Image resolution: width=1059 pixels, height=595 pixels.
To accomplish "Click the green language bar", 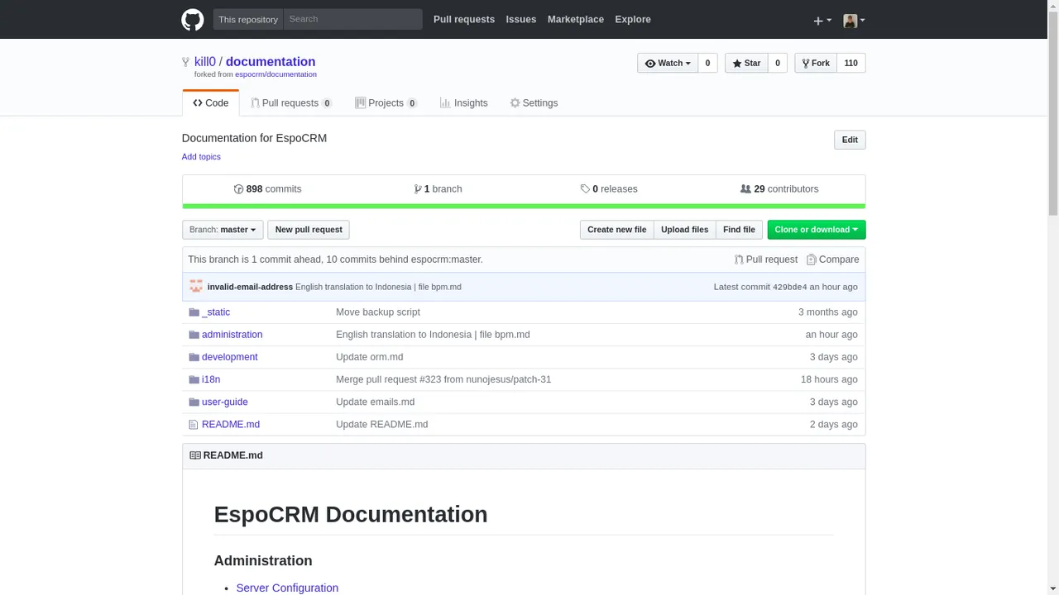I will [x=524, y=206].
